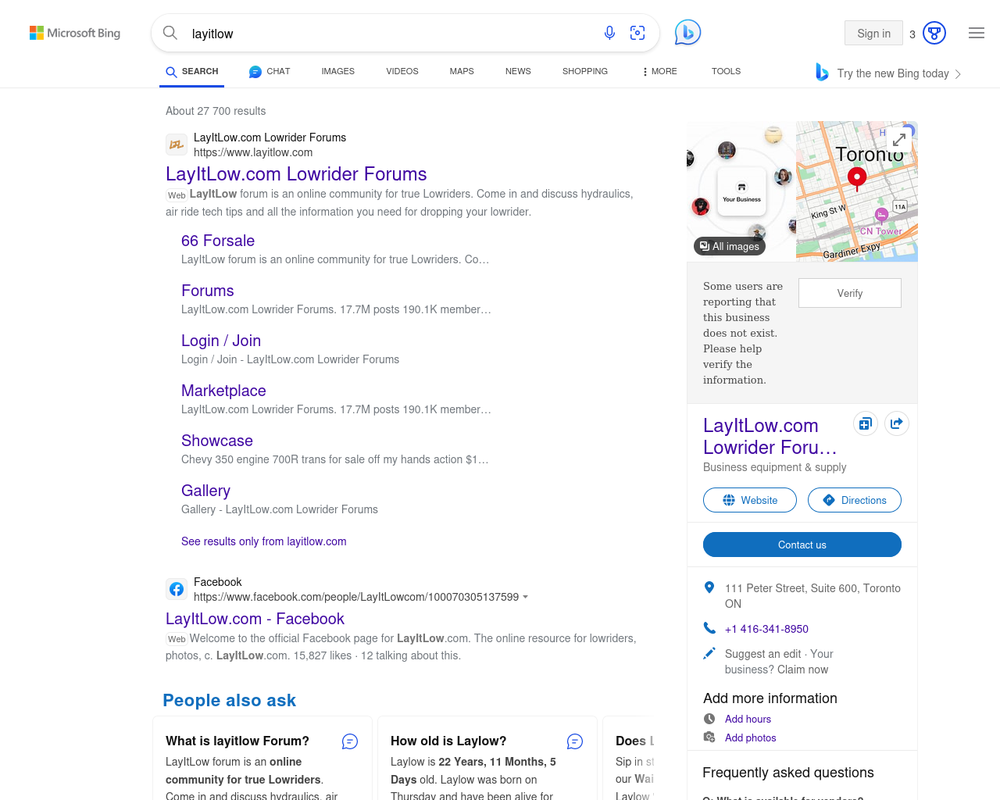Click the Directions button
The height and width of the screenshot is (800, 1000).
pyautogui.click(x=854, y=500)
